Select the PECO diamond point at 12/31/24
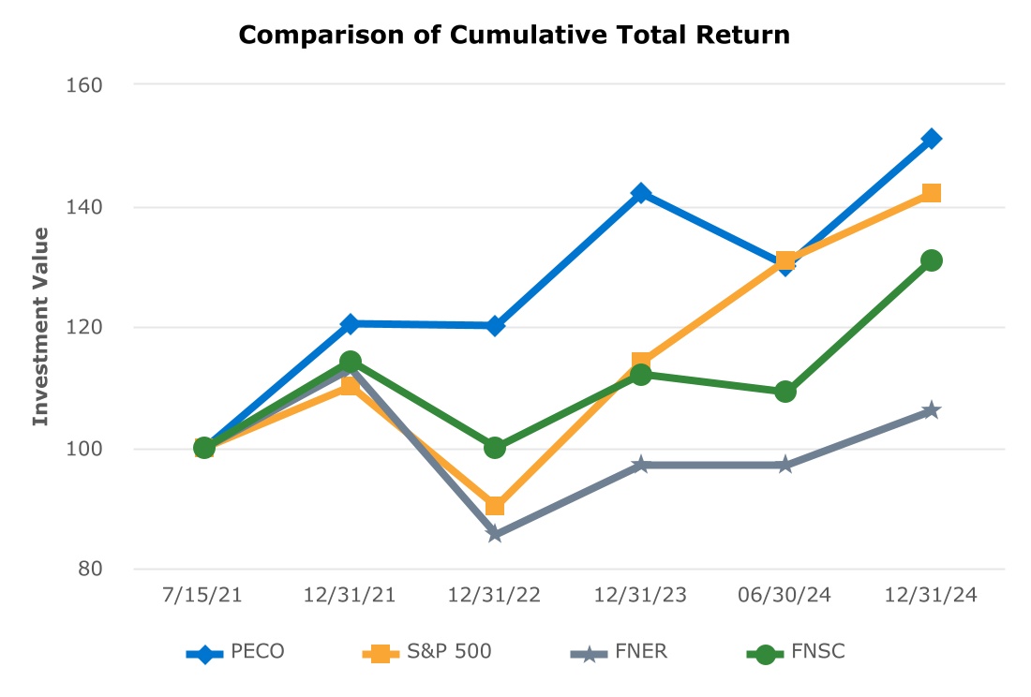1031x697 pixels. click(x=931, y=139)
